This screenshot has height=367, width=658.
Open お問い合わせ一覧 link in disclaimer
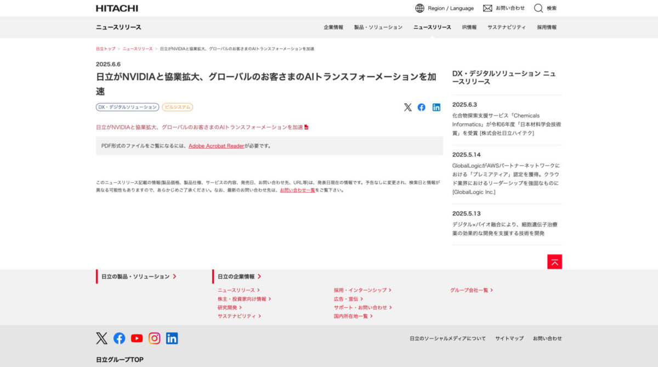(x=297, y=190)
